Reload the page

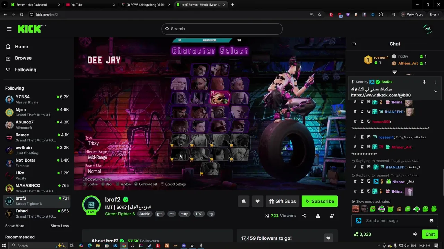point(22,15)
